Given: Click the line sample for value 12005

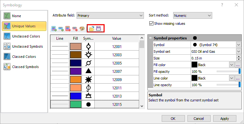Looking at the screenshot, I should click(x=60, y=63).
